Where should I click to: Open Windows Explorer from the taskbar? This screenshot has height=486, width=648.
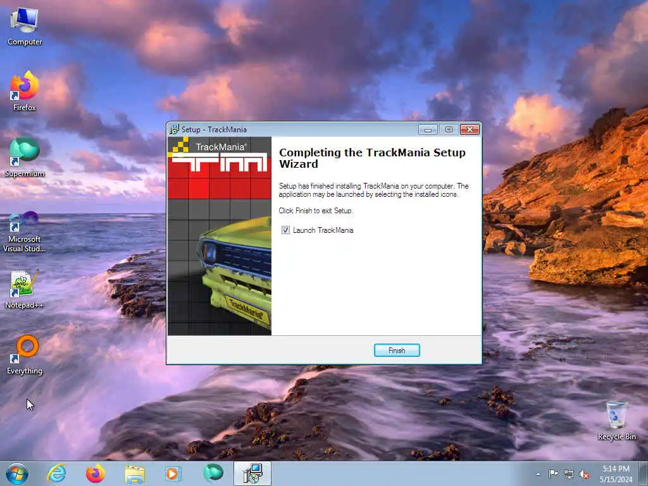[135, 473]
